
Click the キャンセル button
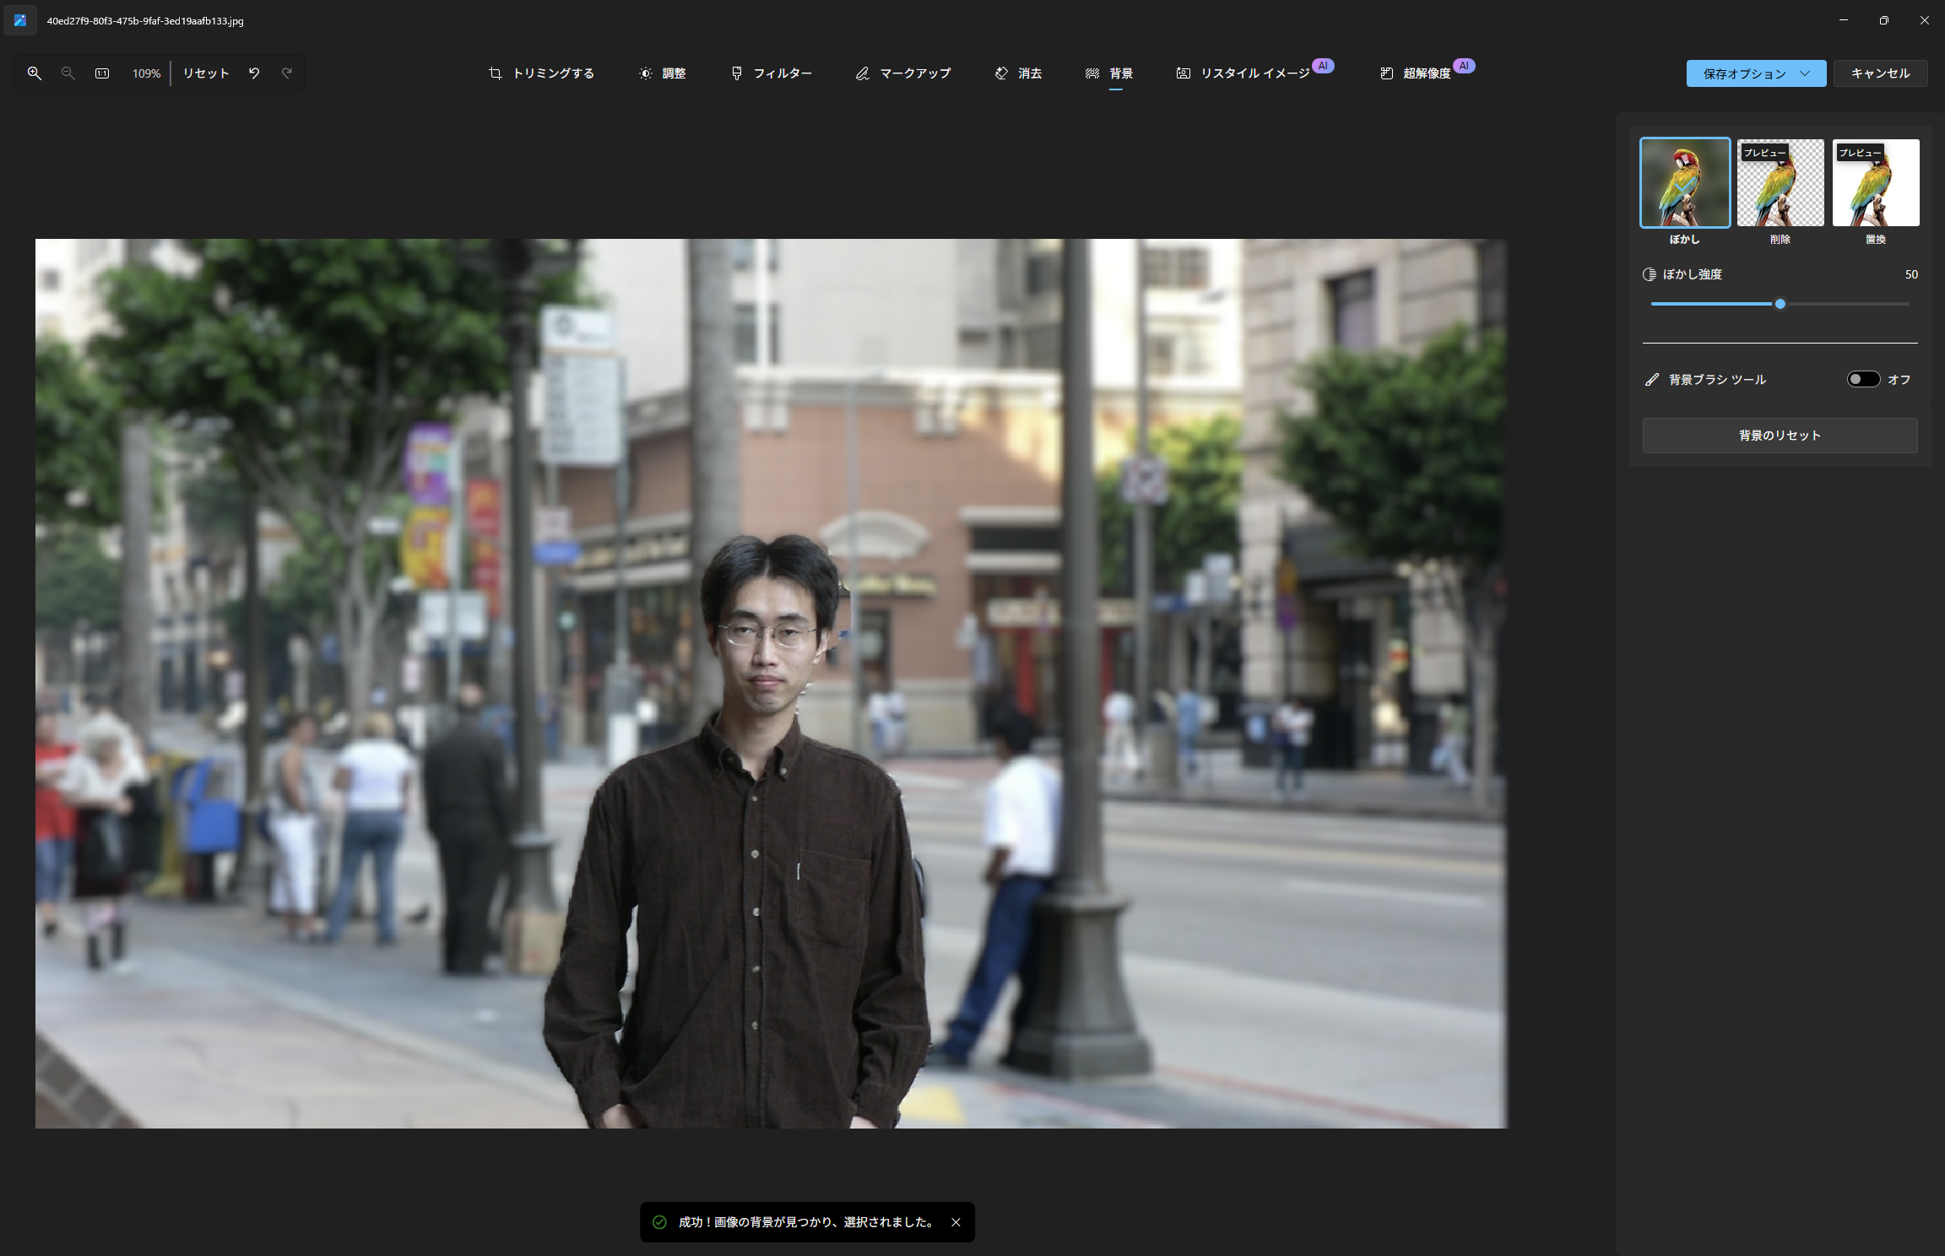[x=1880, y=73]
